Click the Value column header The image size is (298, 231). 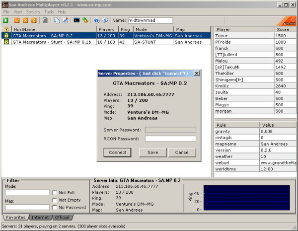coord(278,125)
